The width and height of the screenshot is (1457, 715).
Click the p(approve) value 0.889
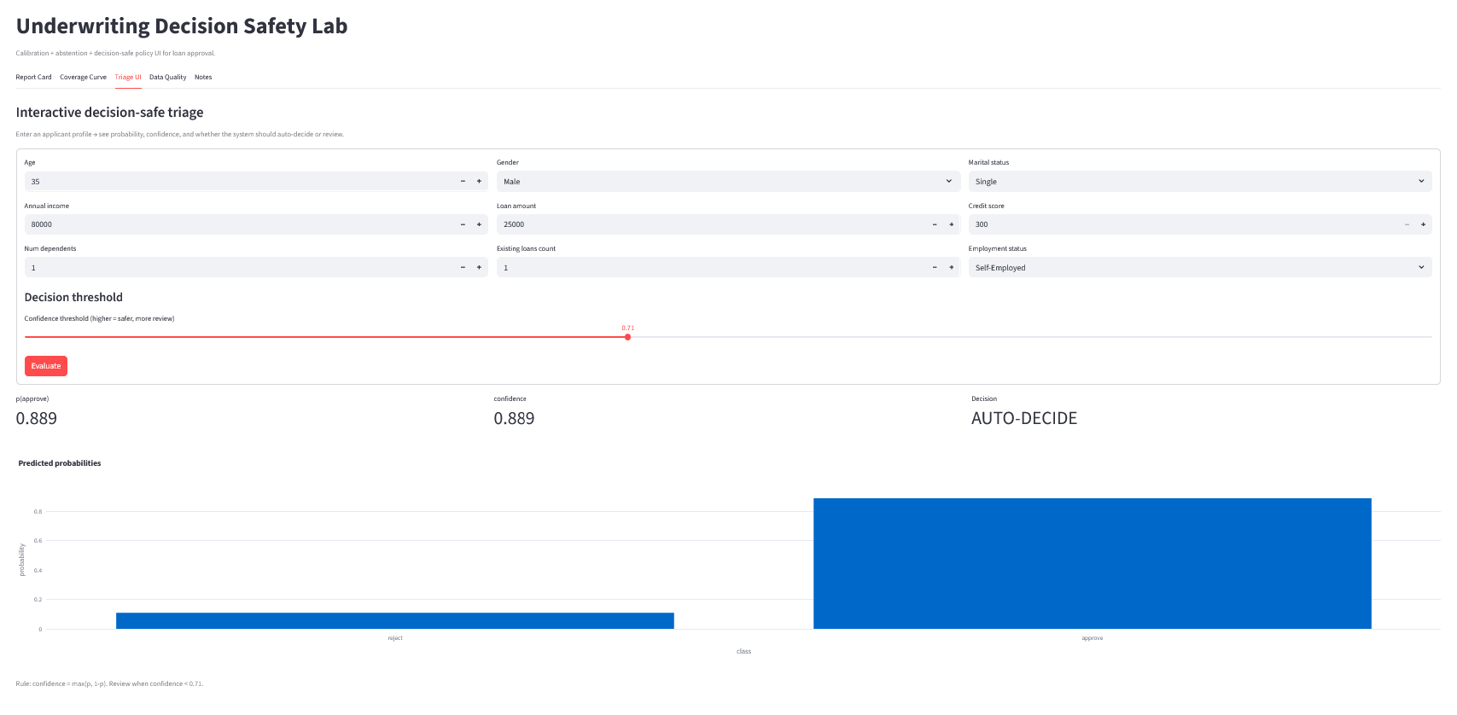[x=37, y=419]
